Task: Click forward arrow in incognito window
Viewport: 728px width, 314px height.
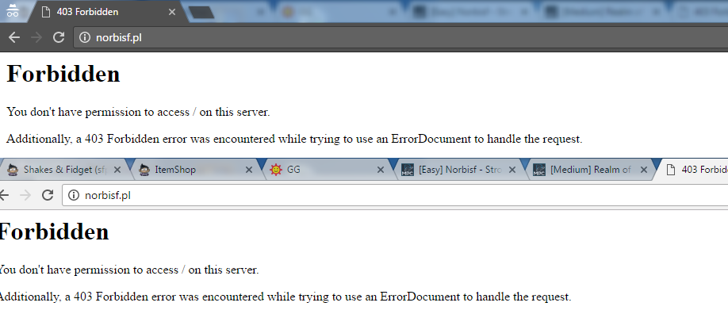Action: 36,37
